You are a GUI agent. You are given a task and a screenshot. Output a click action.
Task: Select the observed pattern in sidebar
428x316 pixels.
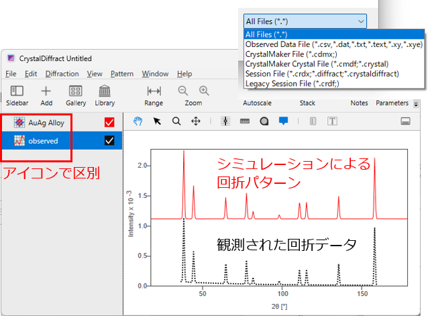pyautogui.click(x=43, y=140)
